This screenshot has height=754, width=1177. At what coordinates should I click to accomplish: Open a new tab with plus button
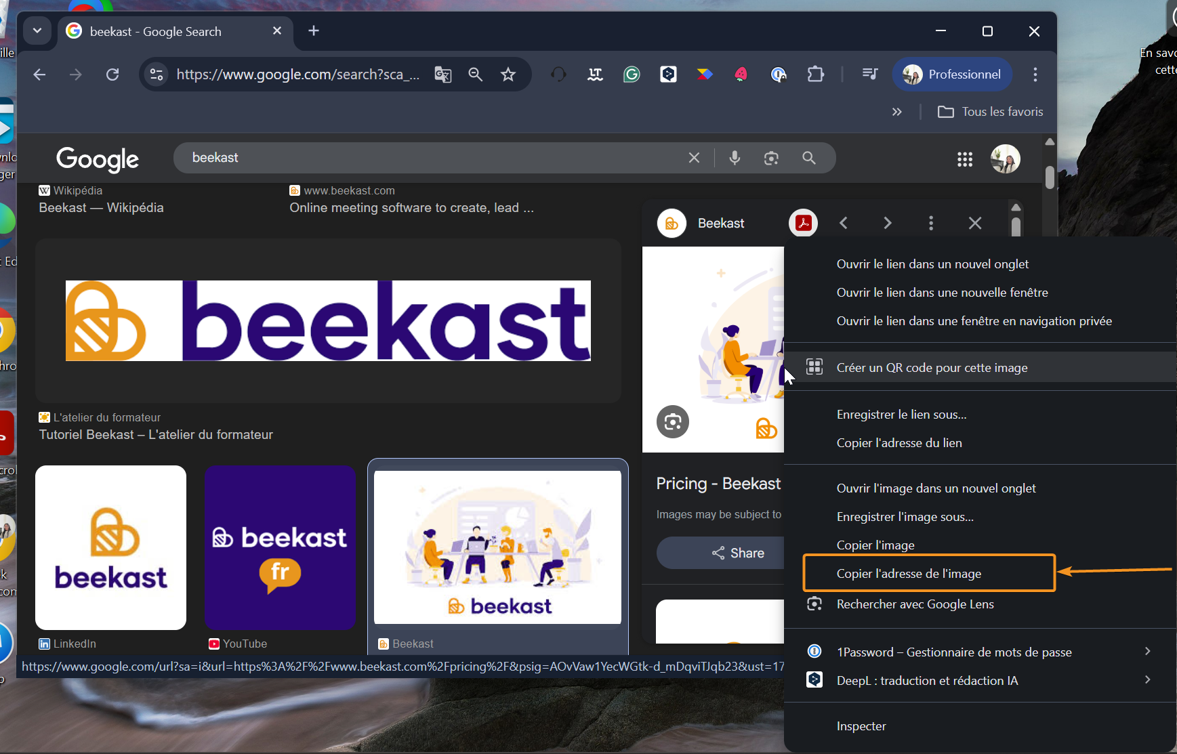[x=314, y=30]
